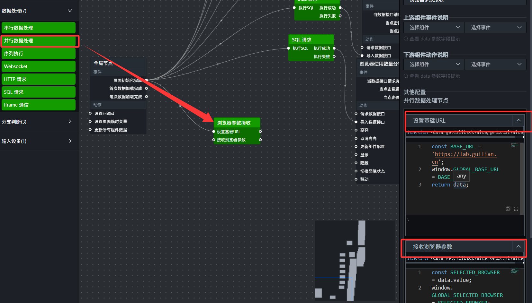
Task: Click the 设置页面临时变量 input port
Action: (90, 121)
